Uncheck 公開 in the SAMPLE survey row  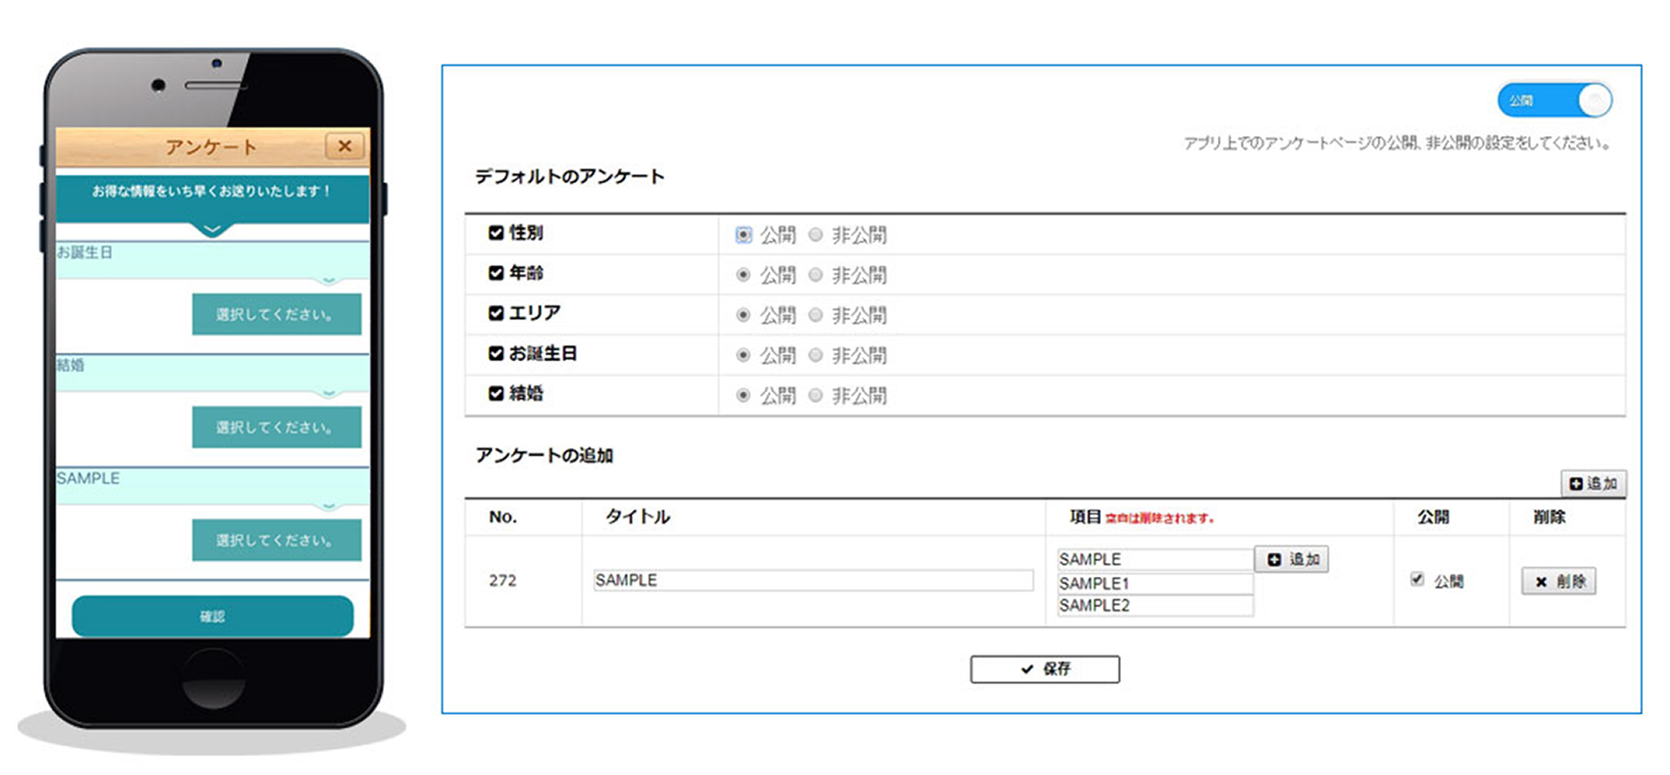(1418, 580)
